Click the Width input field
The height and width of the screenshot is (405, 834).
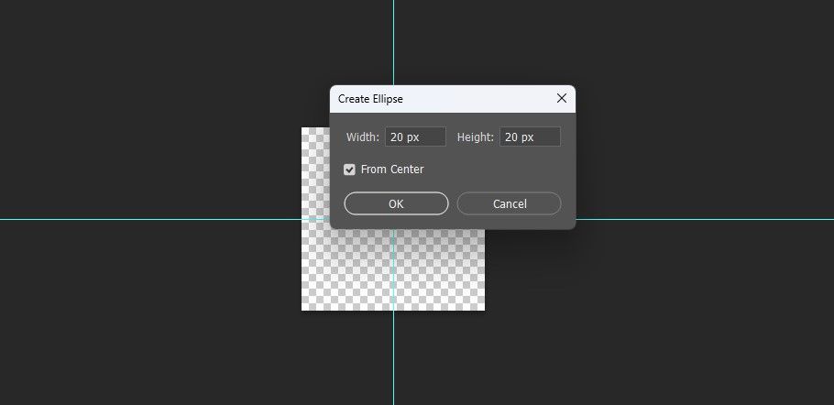click(415, 137)
